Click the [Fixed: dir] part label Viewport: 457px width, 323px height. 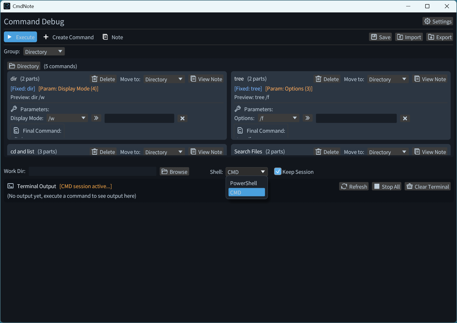point(23,89)
